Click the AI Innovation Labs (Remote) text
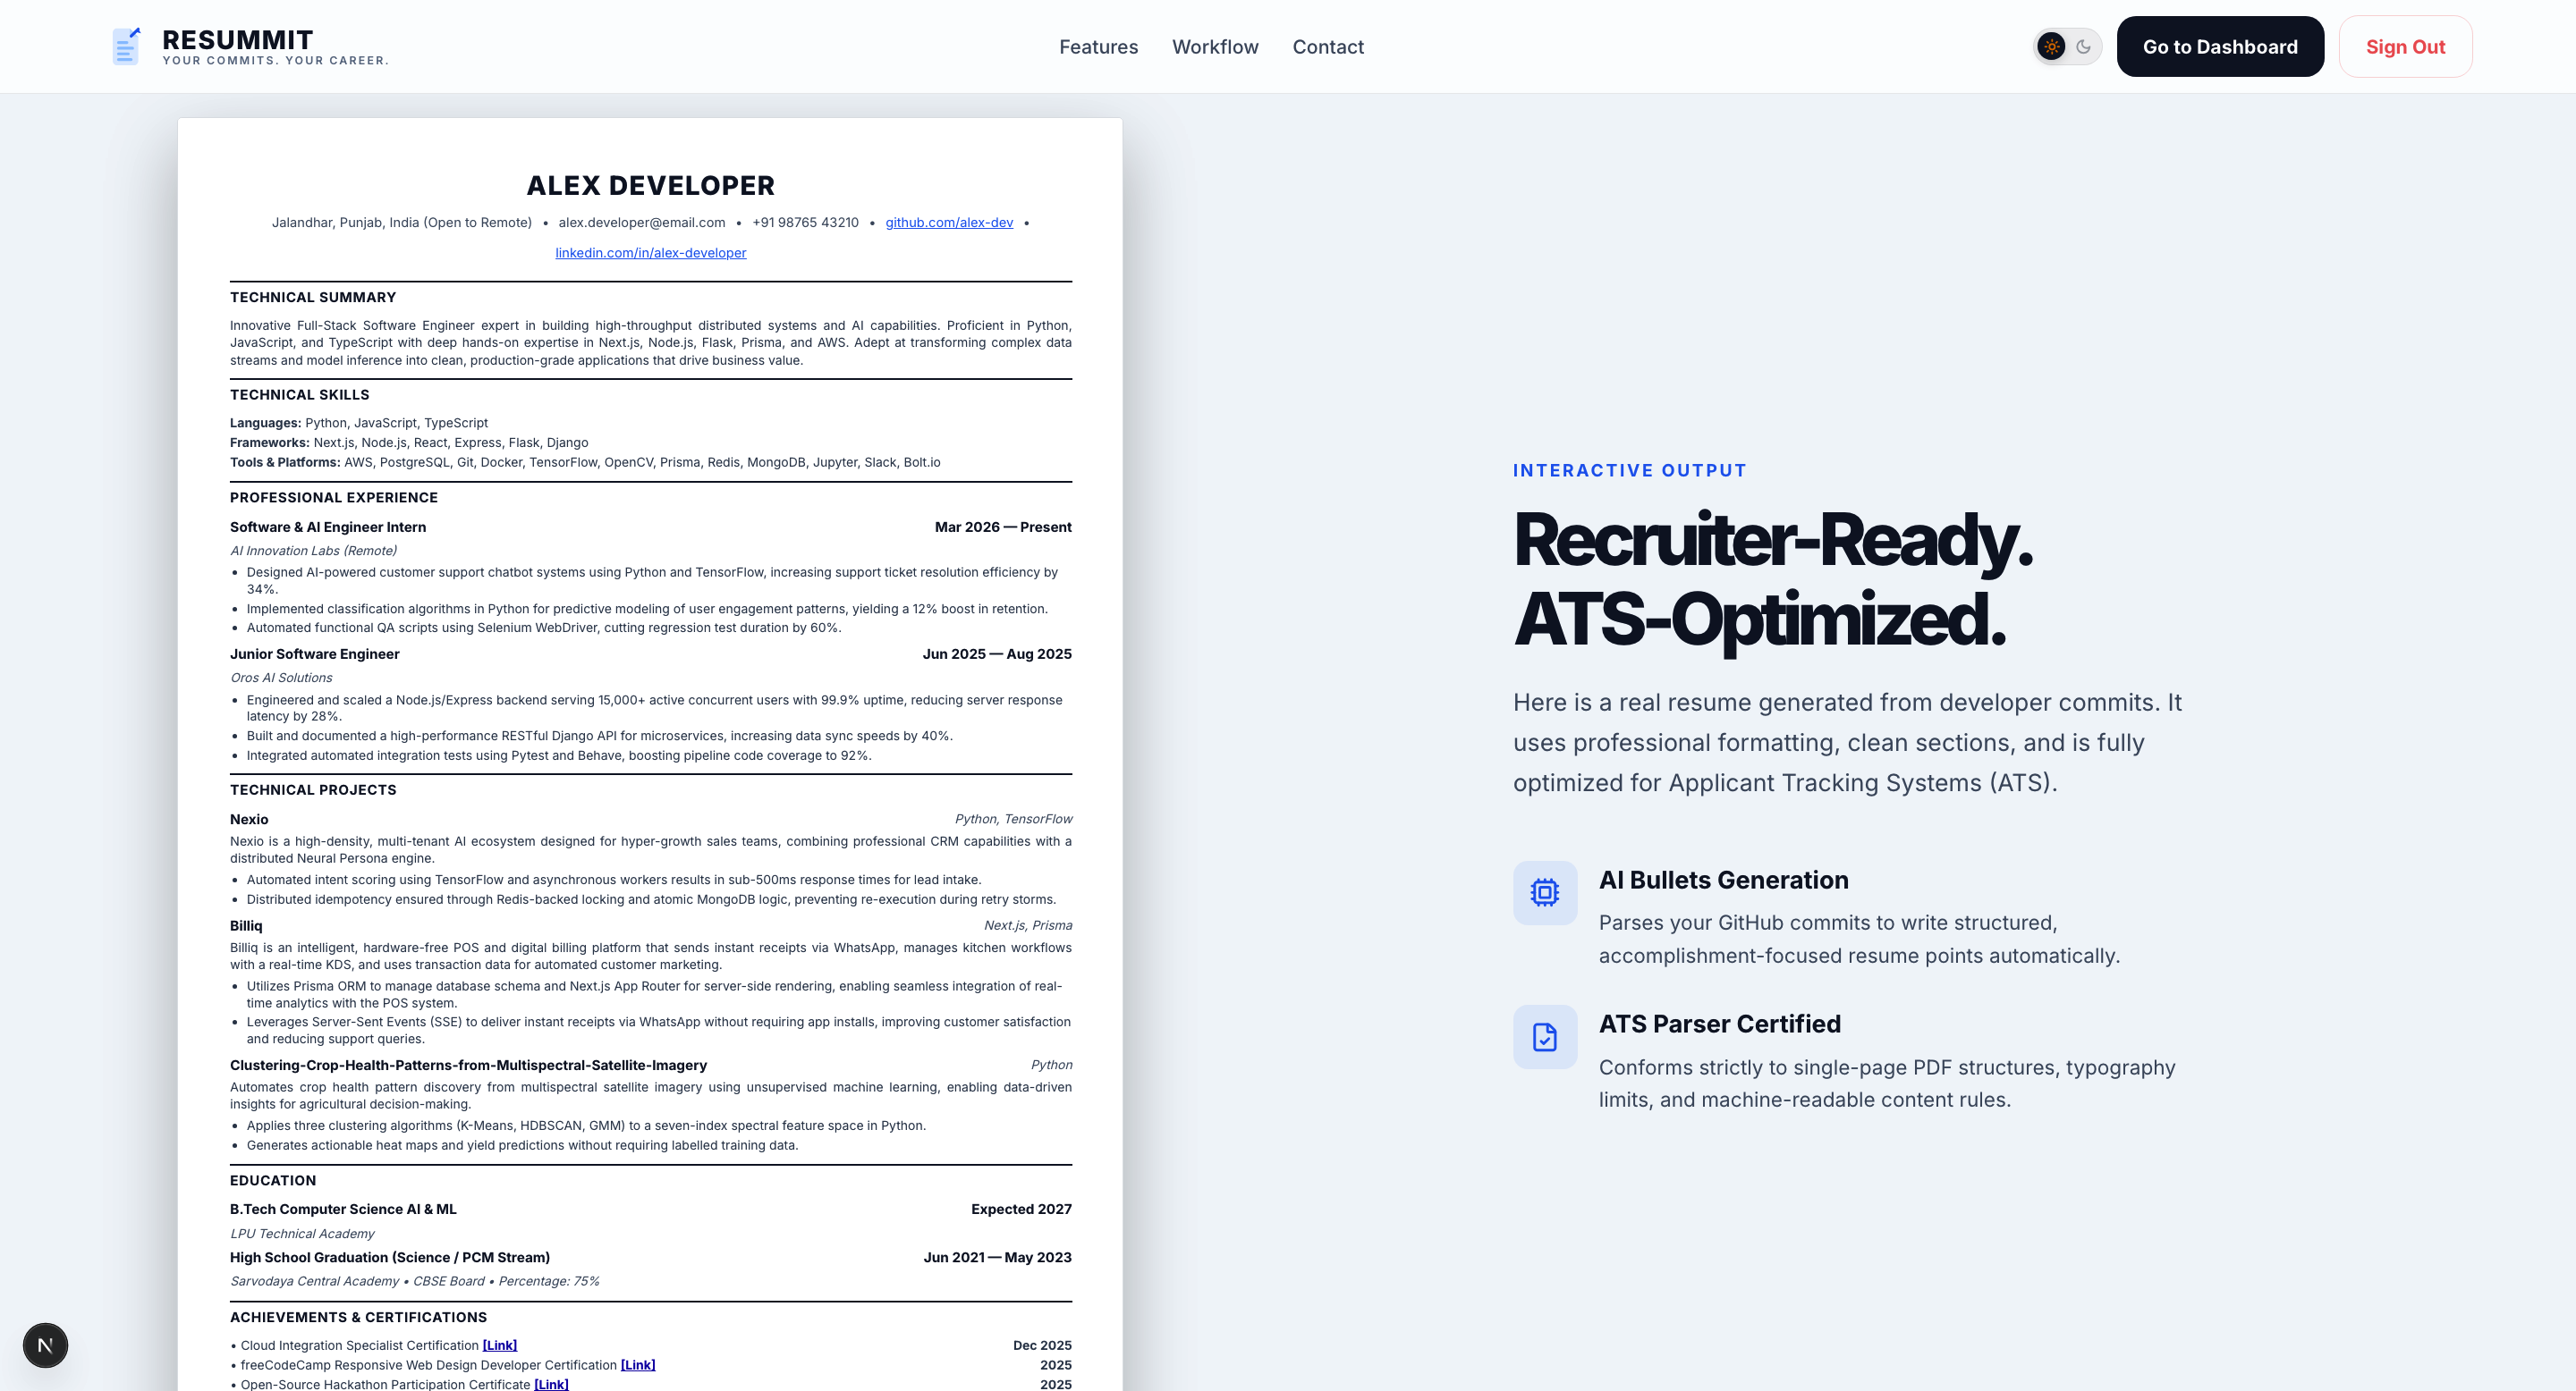This screenshot has width=2576, height=1391. tap(314, 551)
